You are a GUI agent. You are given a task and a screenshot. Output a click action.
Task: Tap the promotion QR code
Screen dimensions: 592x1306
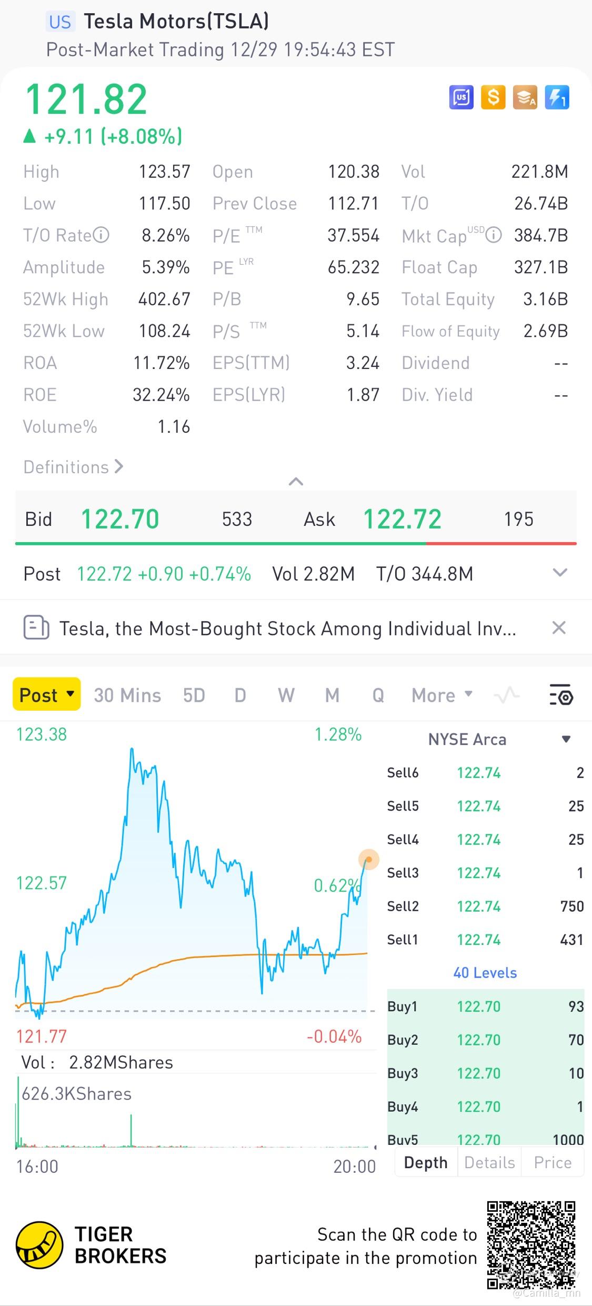coord(530,1244)
